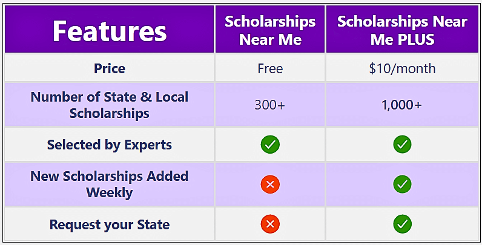Click the word Weekly in the feature label

pyautogui.click(x=110, y=192)
